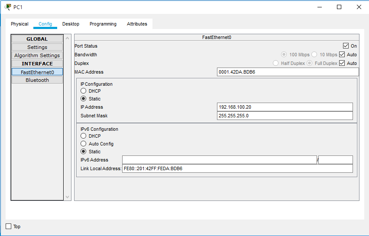The height and width of the screenshot is (236, 369).
Task: Enable the Top checkbox
Action: tap(9, 226)
